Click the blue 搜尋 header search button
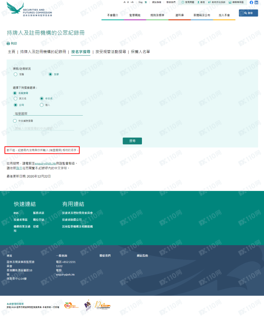Image resolution: width=264 pixels, height=317 pixels. pos(248,13)
